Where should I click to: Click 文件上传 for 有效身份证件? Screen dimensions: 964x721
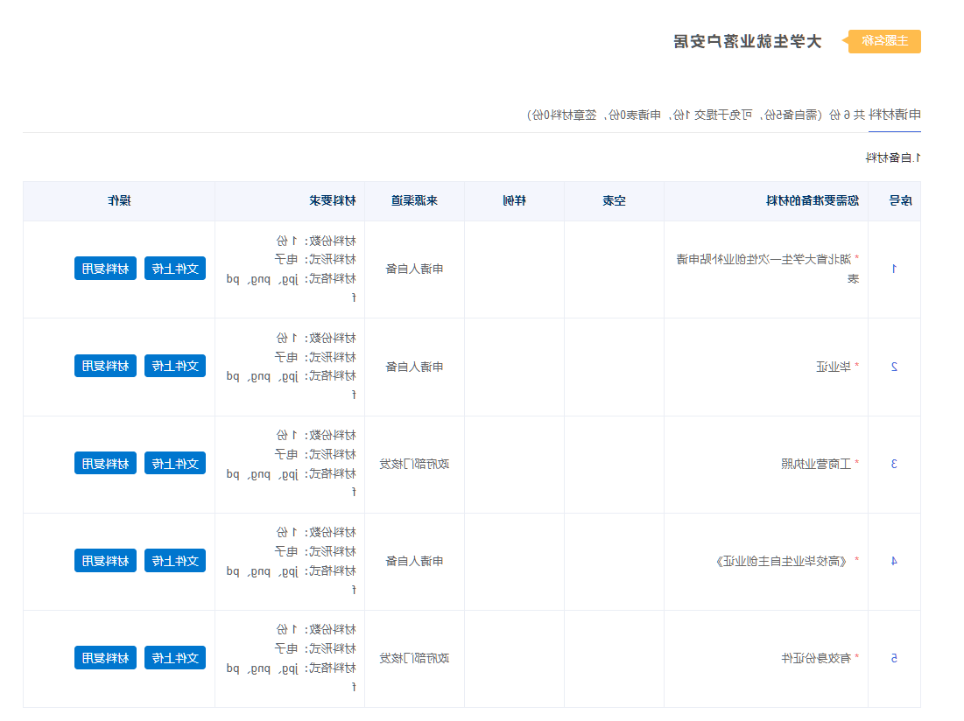(x=175, y=658)
